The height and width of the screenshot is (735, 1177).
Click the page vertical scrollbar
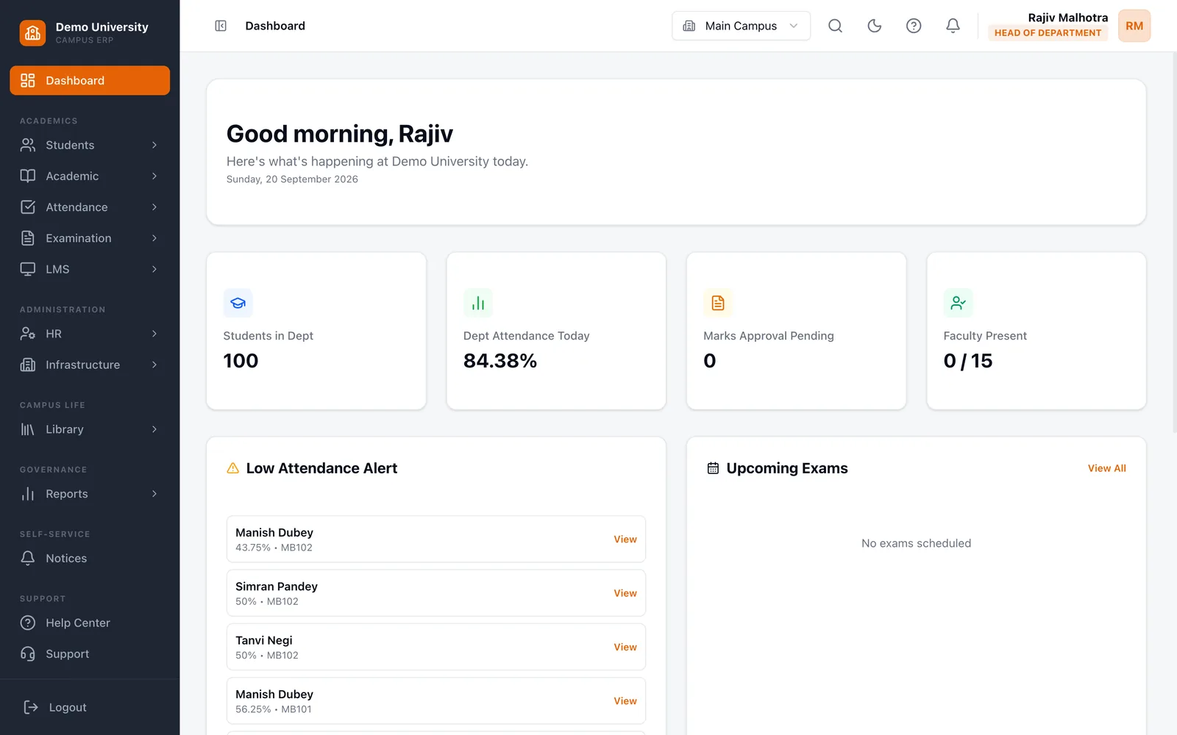(1174, 243)
